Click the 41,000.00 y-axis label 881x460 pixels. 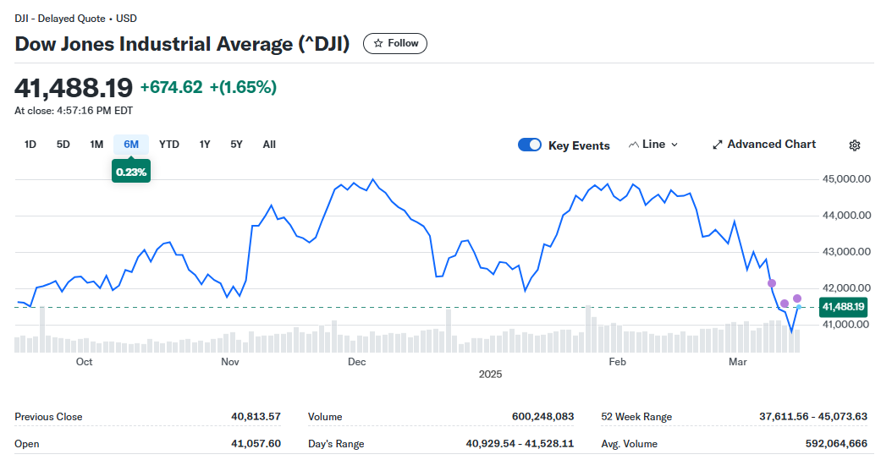847,325
